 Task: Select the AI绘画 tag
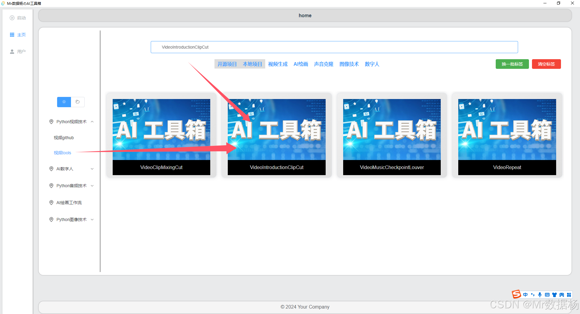click(x=301, y=64)
